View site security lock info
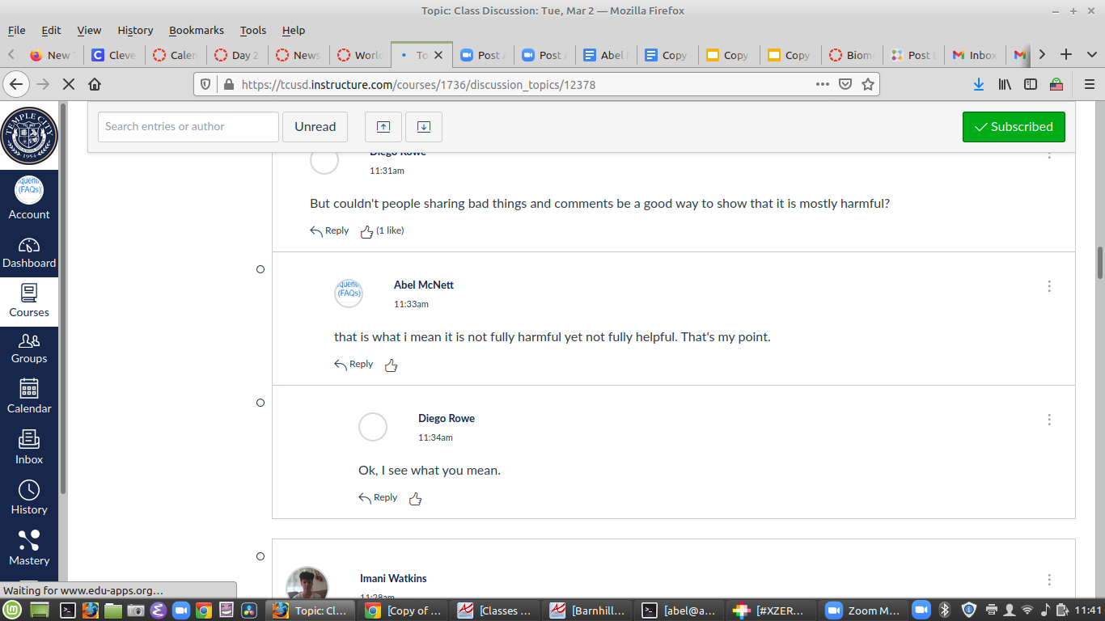The image size is (1105, 621). pyautogui.click(x=228, y=84)
